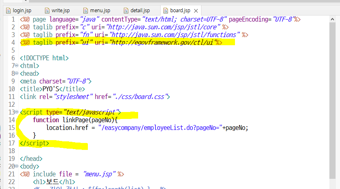340x189 pixels.
Task: Click the 'text/javascript' type value
Action: coord(91,112)
